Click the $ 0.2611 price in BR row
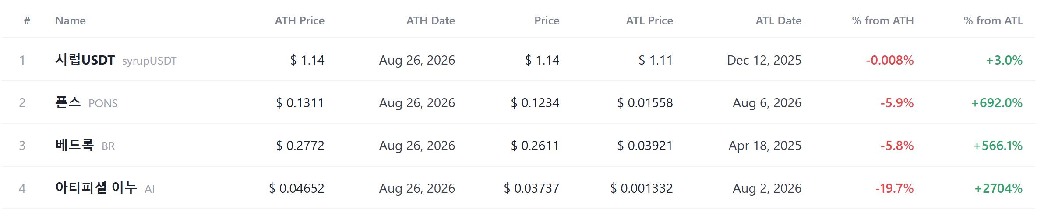 535,146
